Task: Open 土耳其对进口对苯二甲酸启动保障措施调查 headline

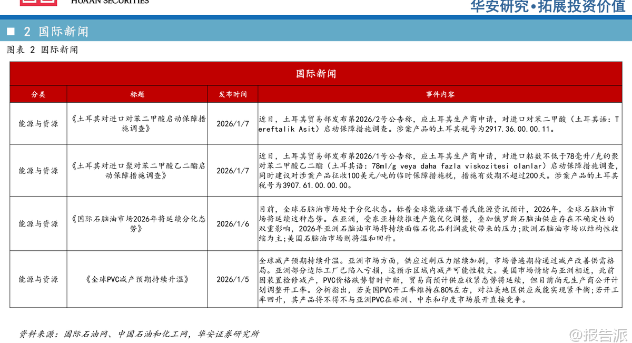Action: [x=138, y=123]
